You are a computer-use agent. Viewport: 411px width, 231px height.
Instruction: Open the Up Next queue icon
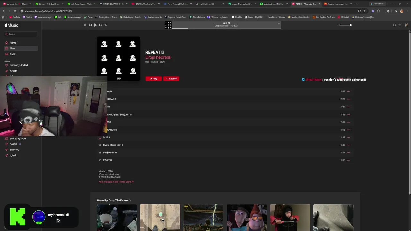click(x=400, y=25)
